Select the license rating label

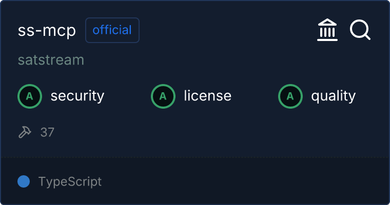(x=207, y=96)
